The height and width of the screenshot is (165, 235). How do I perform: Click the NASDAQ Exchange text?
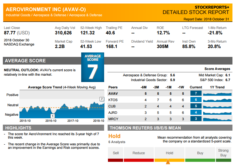[19, 44]
